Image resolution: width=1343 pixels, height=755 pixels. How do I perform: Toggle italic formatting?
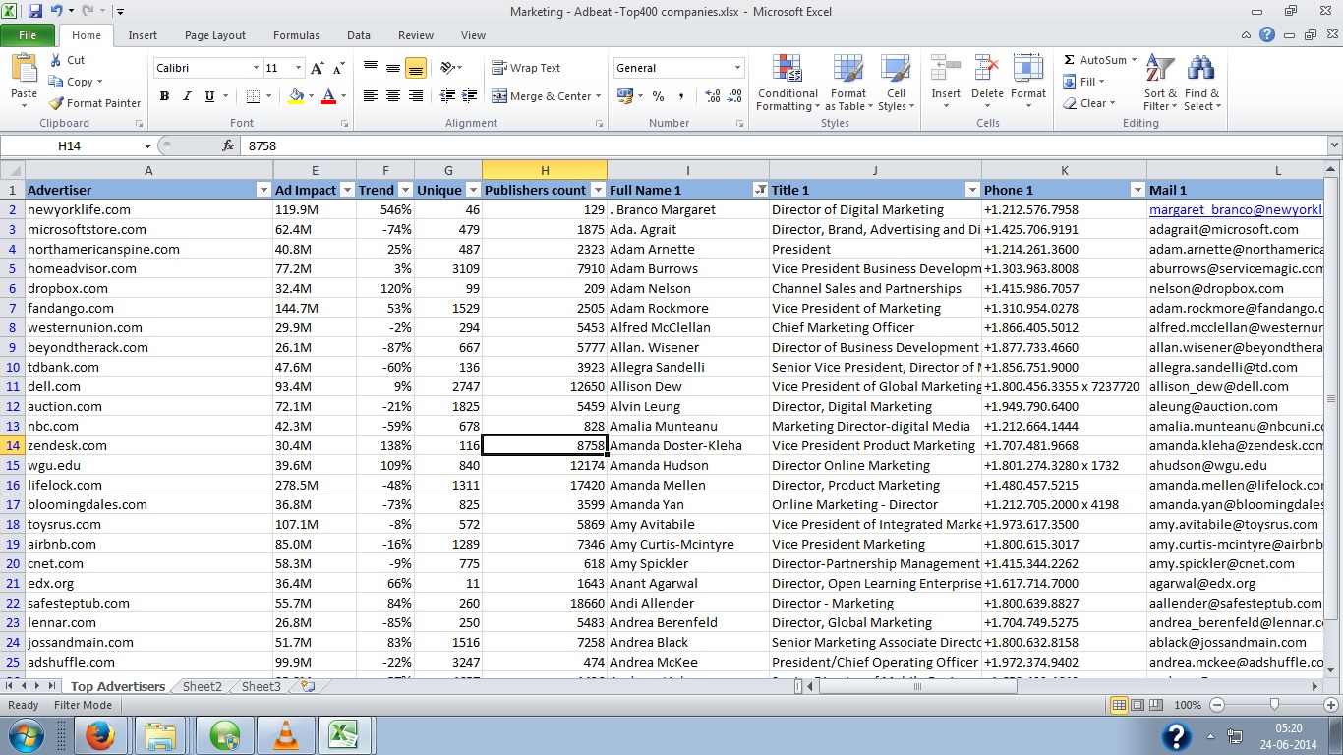point(185,96)
